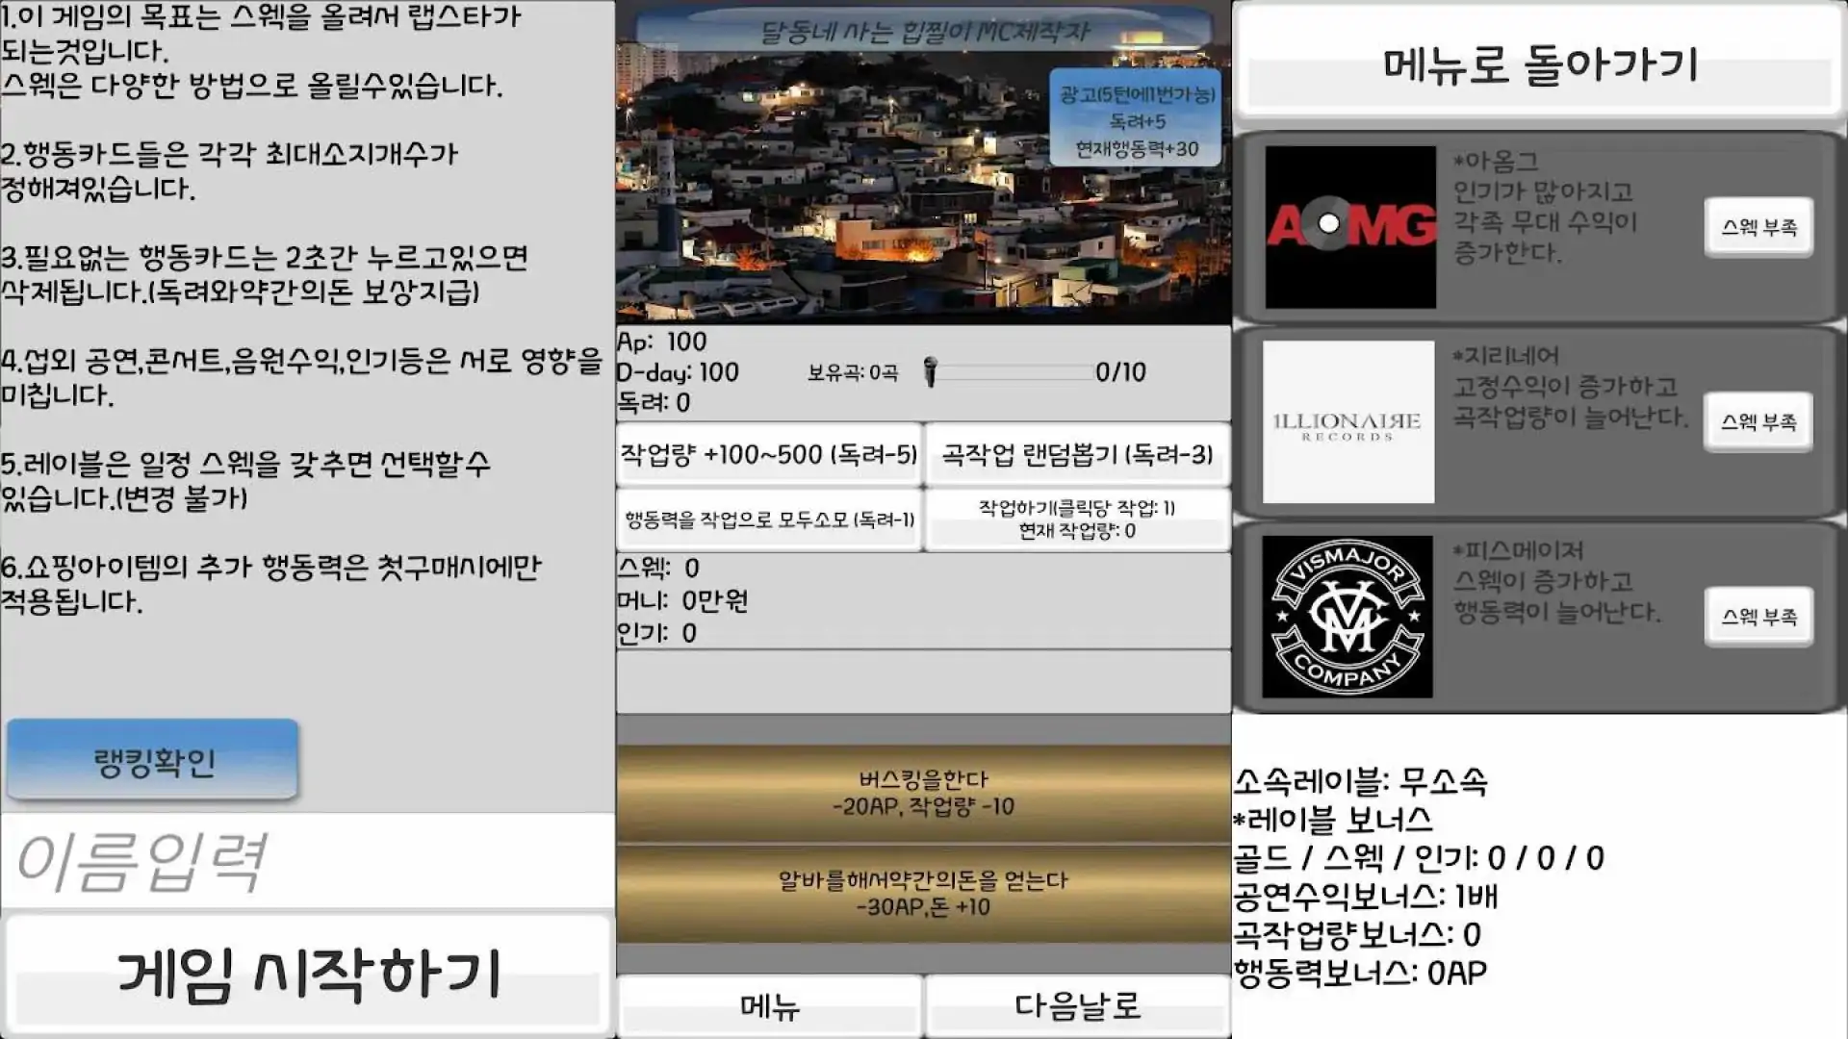
Task: Choose the 버스킹을한다 action card
Action: [923, 793]
